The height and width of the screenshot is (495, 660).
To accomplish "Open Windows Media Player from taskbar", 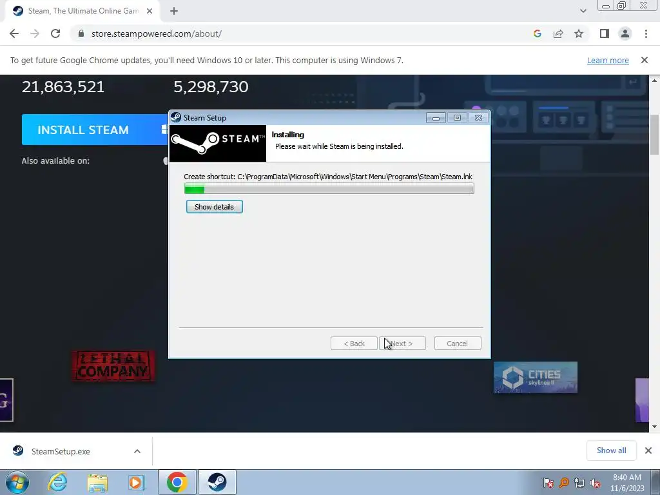I will tap(136, 482).
